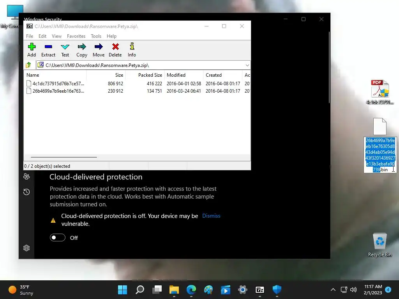
Task: Extract files with the Extract button
Action: point(48,50)
